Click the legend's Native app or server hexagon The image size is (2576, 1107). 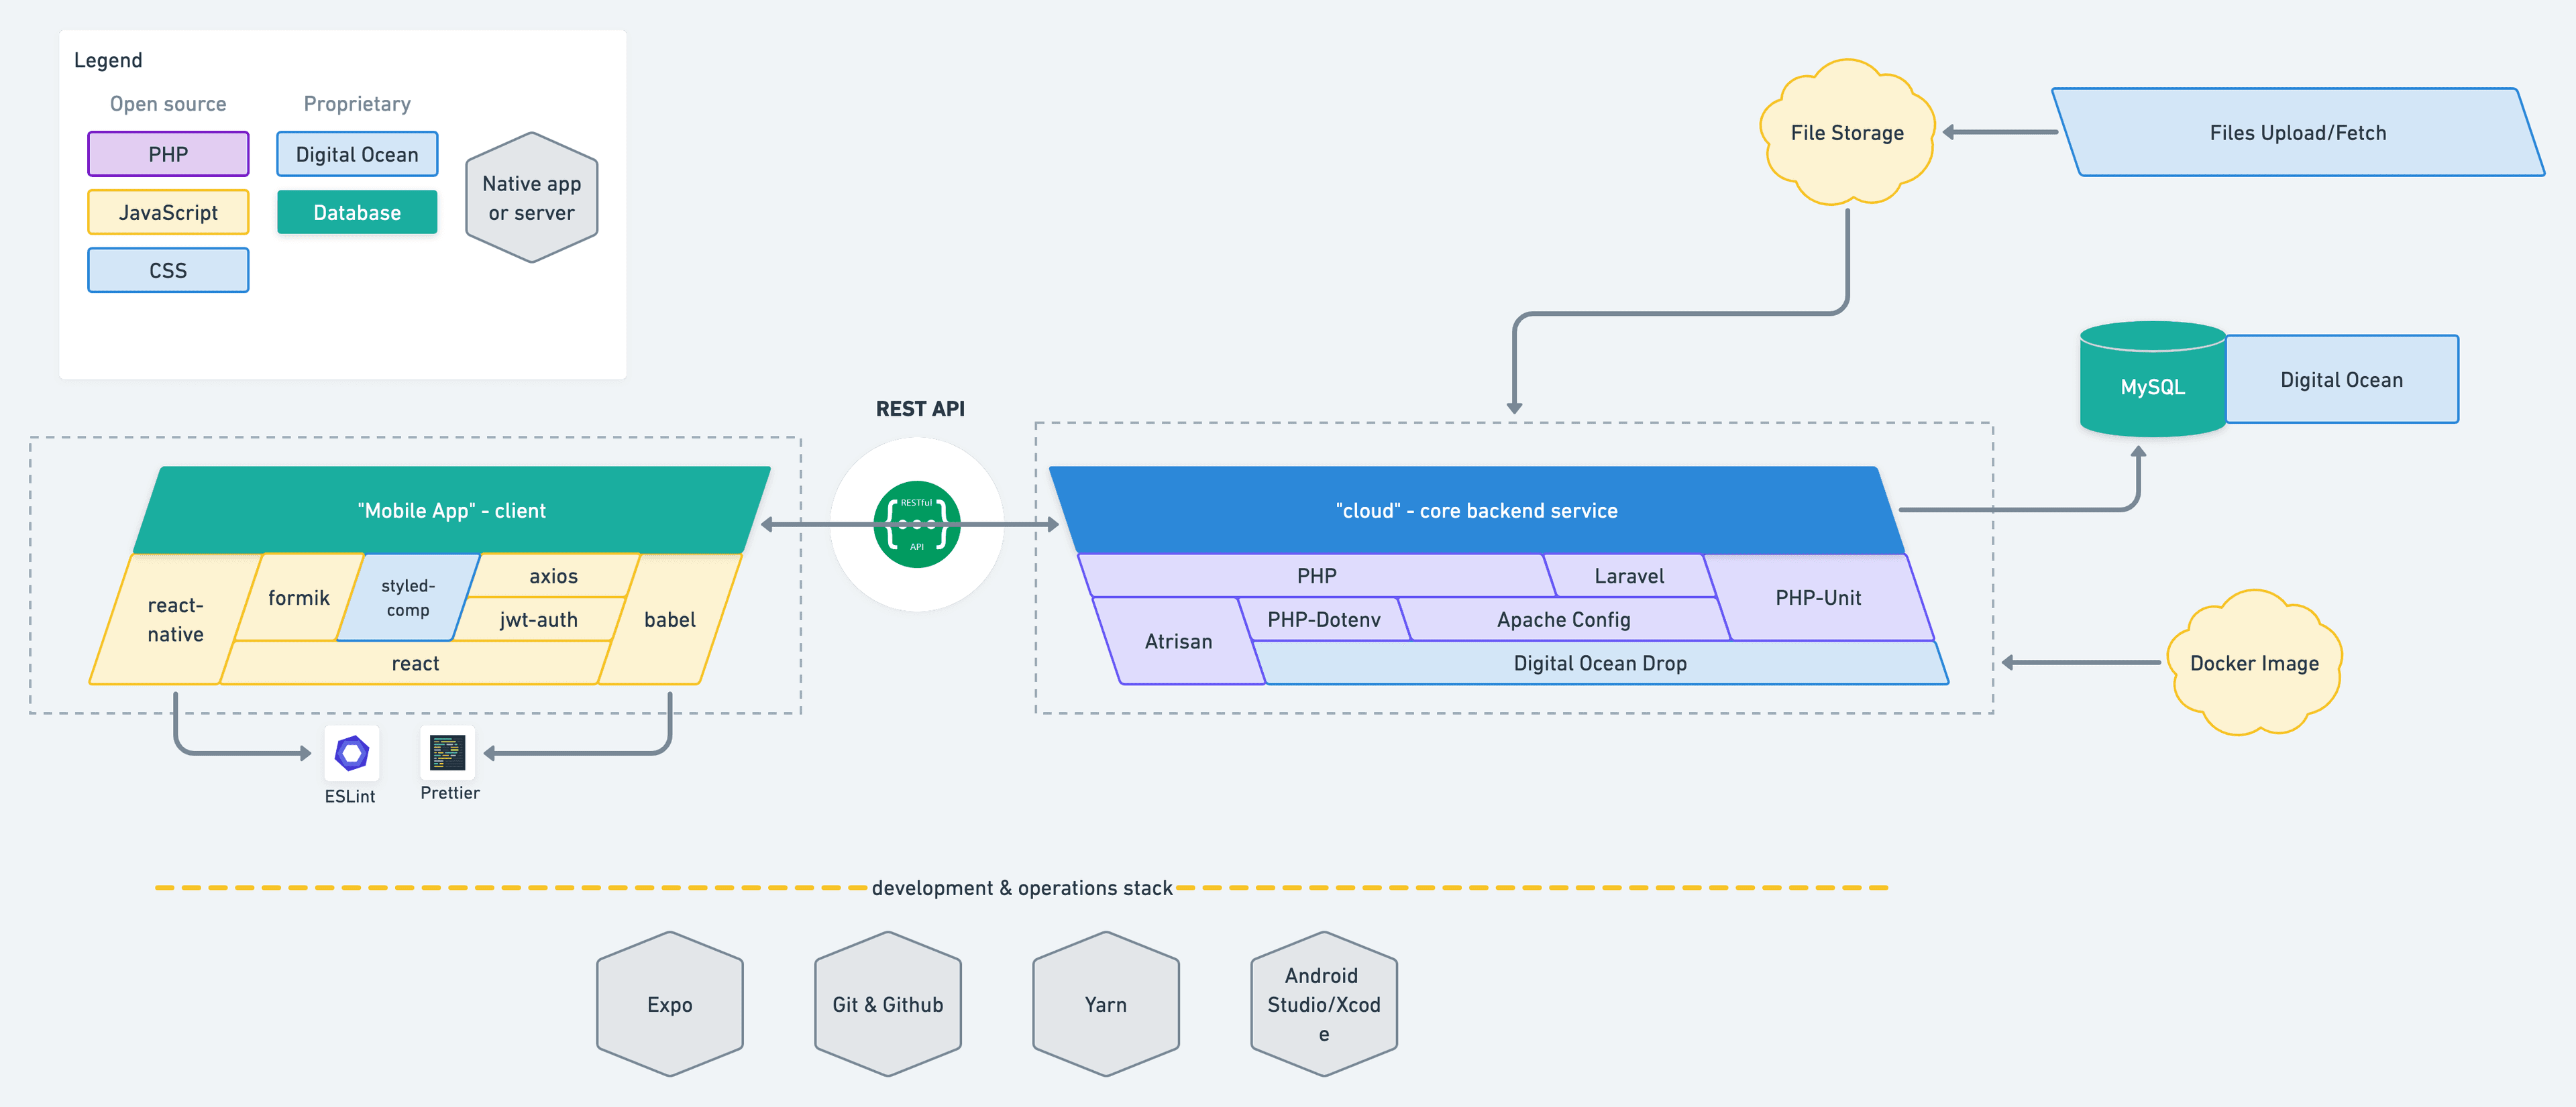[531, 198]
